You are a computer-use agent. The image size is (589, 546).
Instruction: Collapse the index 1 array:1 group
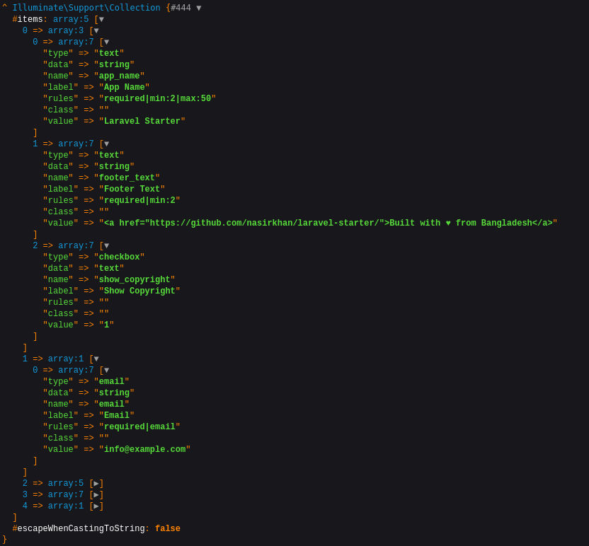pos(96,359)
